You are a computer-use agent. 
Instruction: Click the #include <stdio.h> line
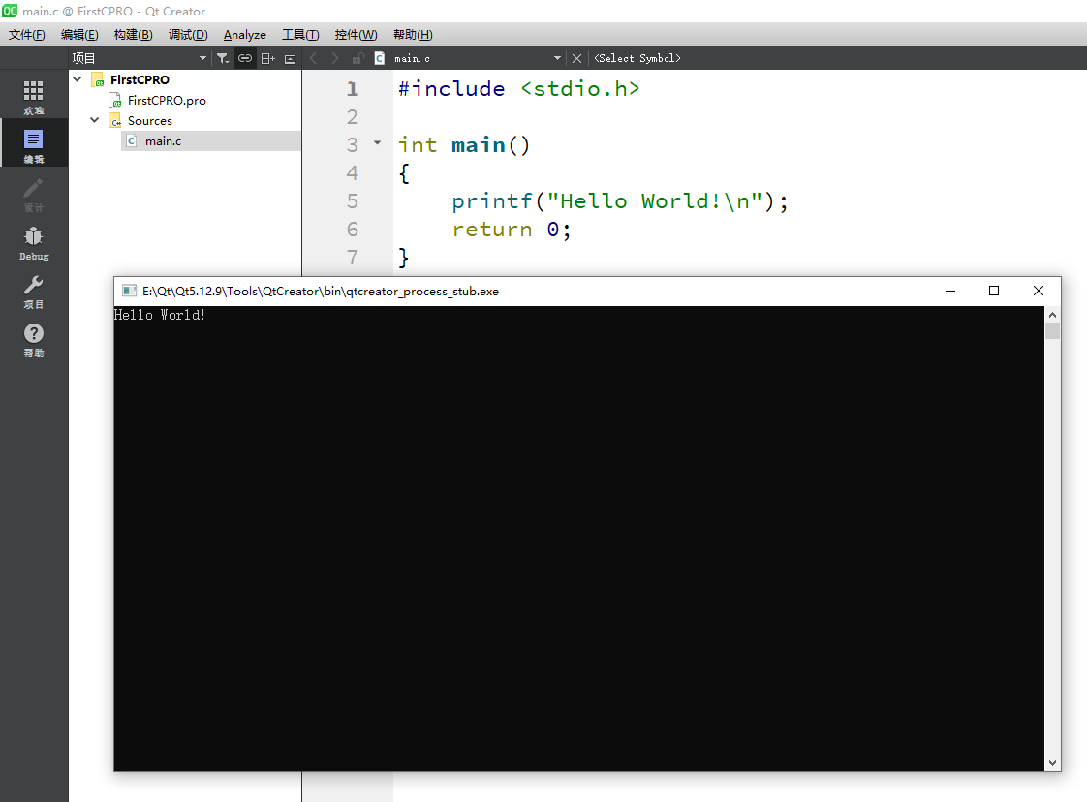pos(518,89)
